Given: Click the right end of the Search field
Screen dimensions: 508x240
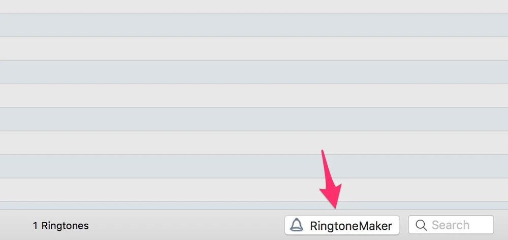Looking at the screenshot, I should click(x=485, y=225).
